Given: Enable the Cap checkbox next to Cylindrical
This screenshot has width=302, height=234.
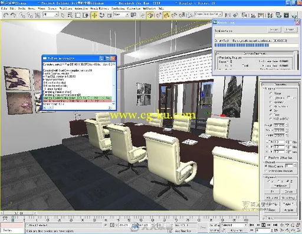Looking at the screenshot, I should (x=288, y=98).
